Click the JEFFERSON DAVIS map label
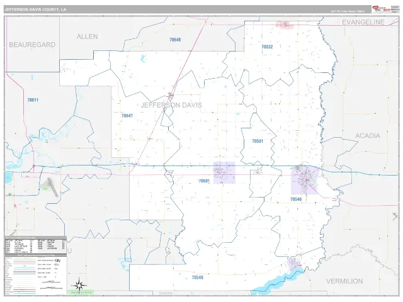Viewport: 403px width, 302px height. (171, 105)
